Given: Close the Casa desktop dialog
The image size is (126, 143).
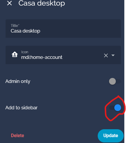Looking at the screenshot, I should pyautogui.click(x=9, y=3).
